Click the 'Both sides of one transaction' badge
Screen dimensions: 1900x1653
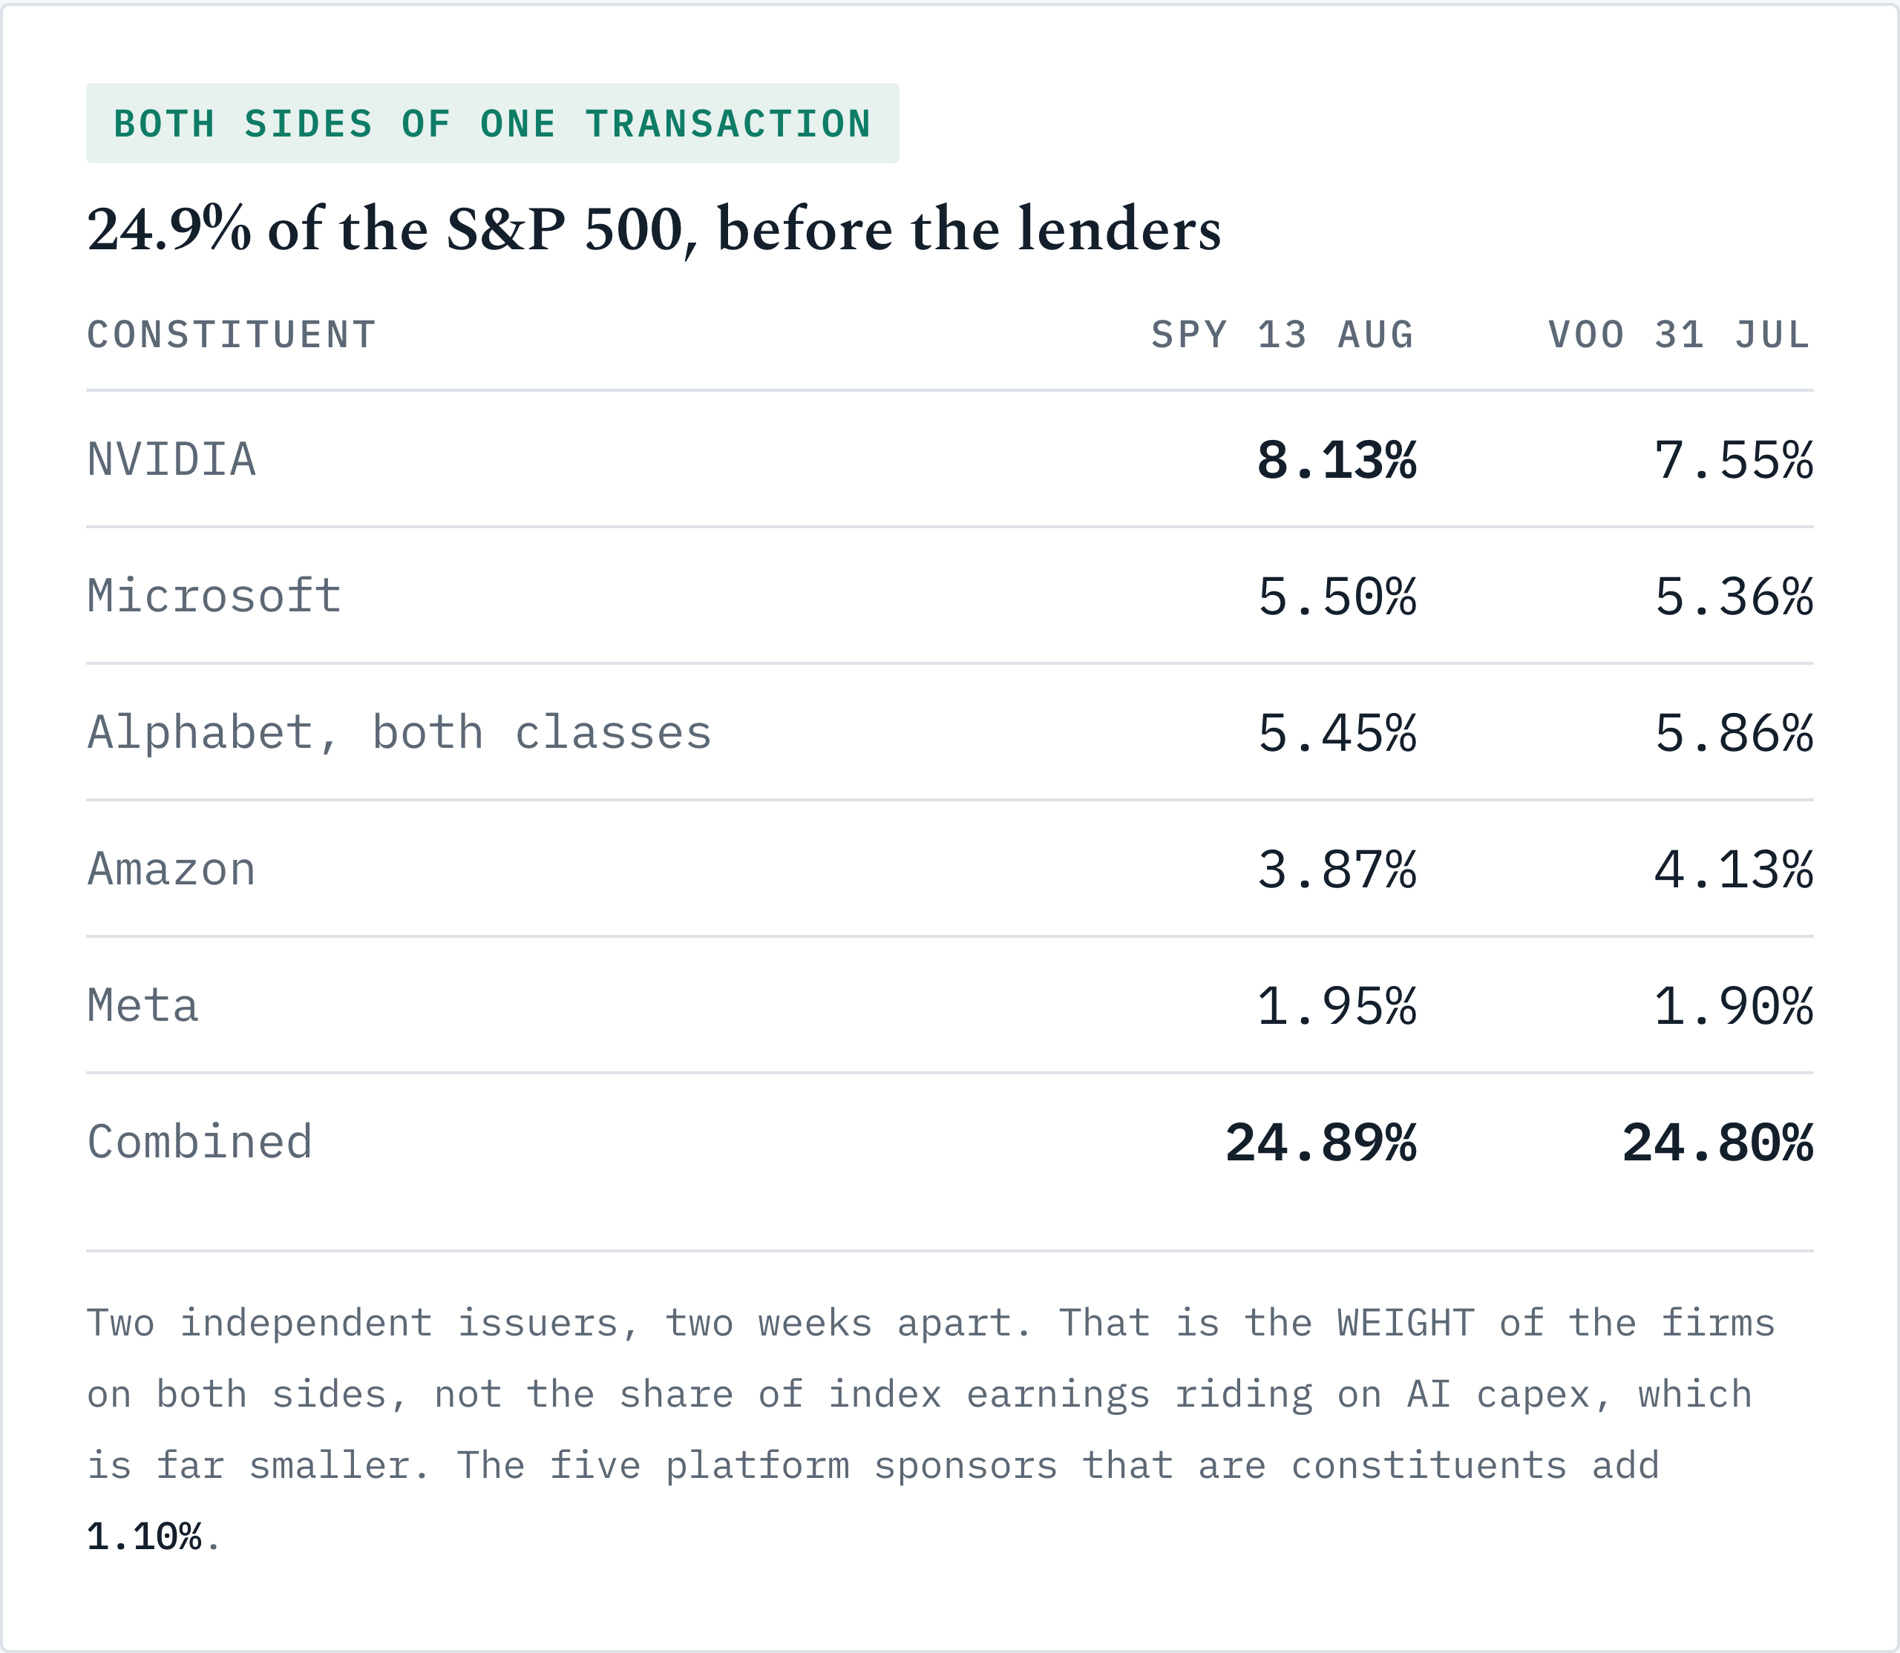492,124
